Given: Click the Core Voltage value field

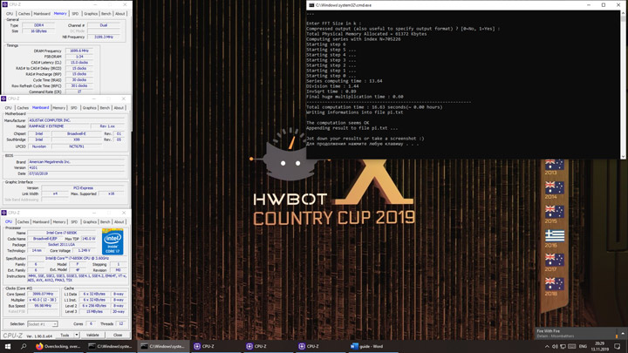Looking at the screenshot, I should point(84,250).
